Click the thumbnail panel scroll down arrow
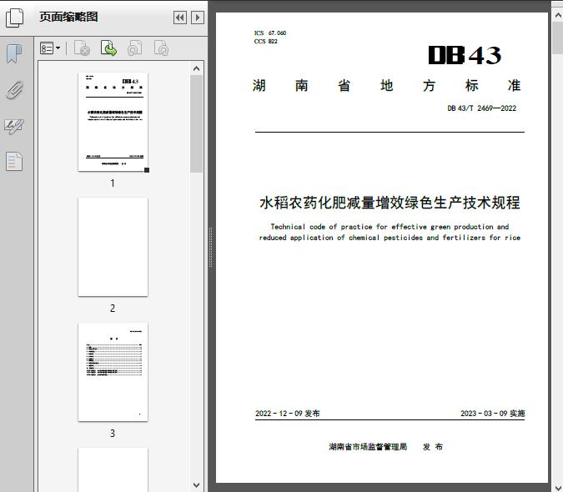The height and width of the screenshot is (492, 563). tap(196, 485)
